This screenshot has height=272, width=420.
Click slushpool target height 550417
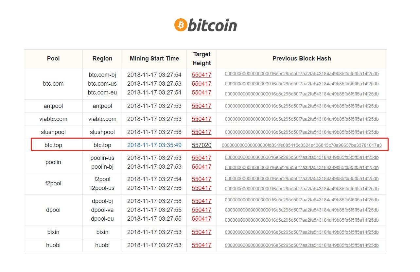coord(201,132)
